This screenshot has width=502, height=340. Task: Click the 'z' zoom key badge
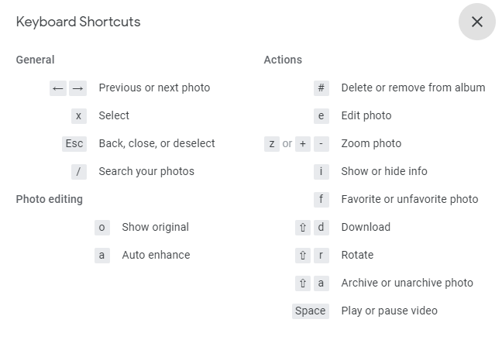[x=271, y=143]
